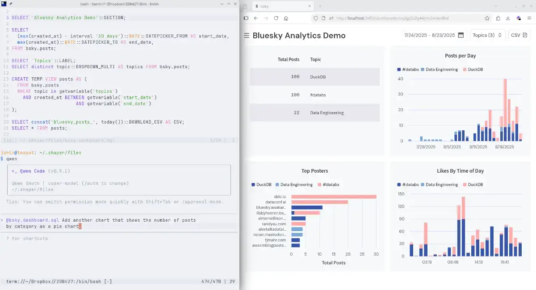Toggle #databs series in Posts per Day legend

(408, 70)
